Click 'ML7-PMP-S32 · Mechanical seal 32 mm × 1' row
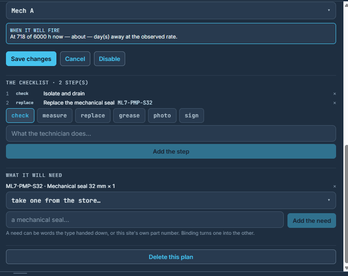The height and width of the screenshot is (276, 348). click(171, 186)
